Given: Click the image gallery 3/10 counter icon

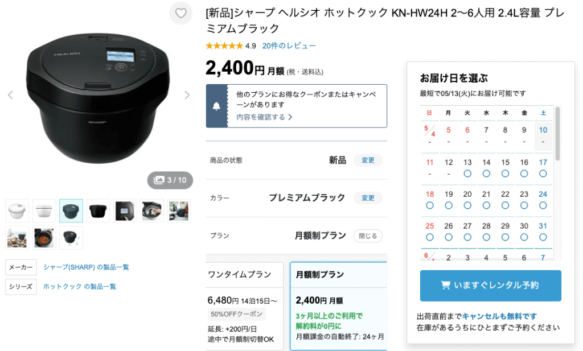Looking at the screenshot, I should pos(159,180).
